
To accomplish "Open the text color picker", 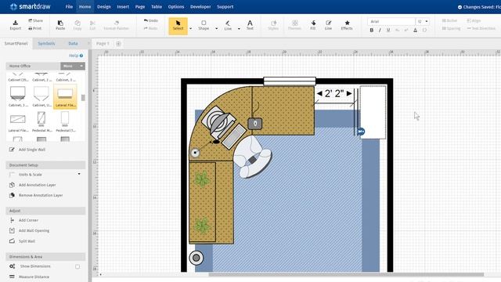I will [x=416, y=30].
